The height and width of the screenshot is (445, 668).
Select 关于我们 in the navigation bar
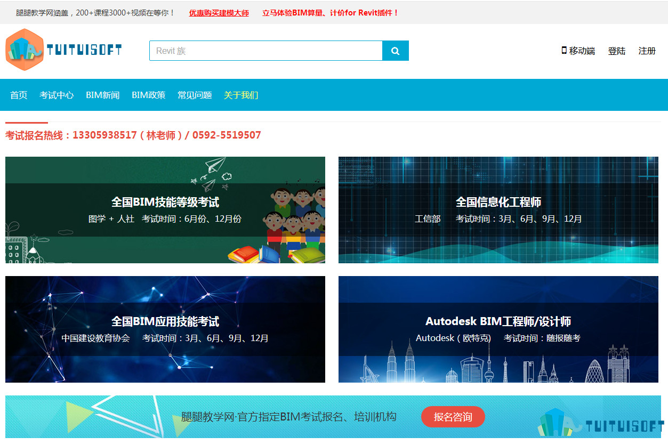241,95
